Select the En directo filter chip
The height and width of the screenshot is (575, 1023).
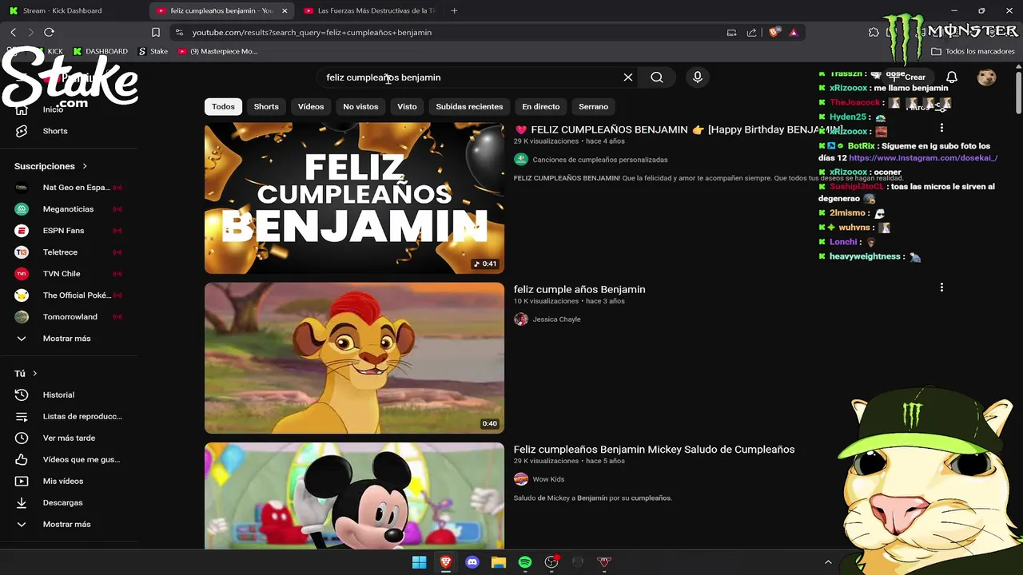(541, 106)
